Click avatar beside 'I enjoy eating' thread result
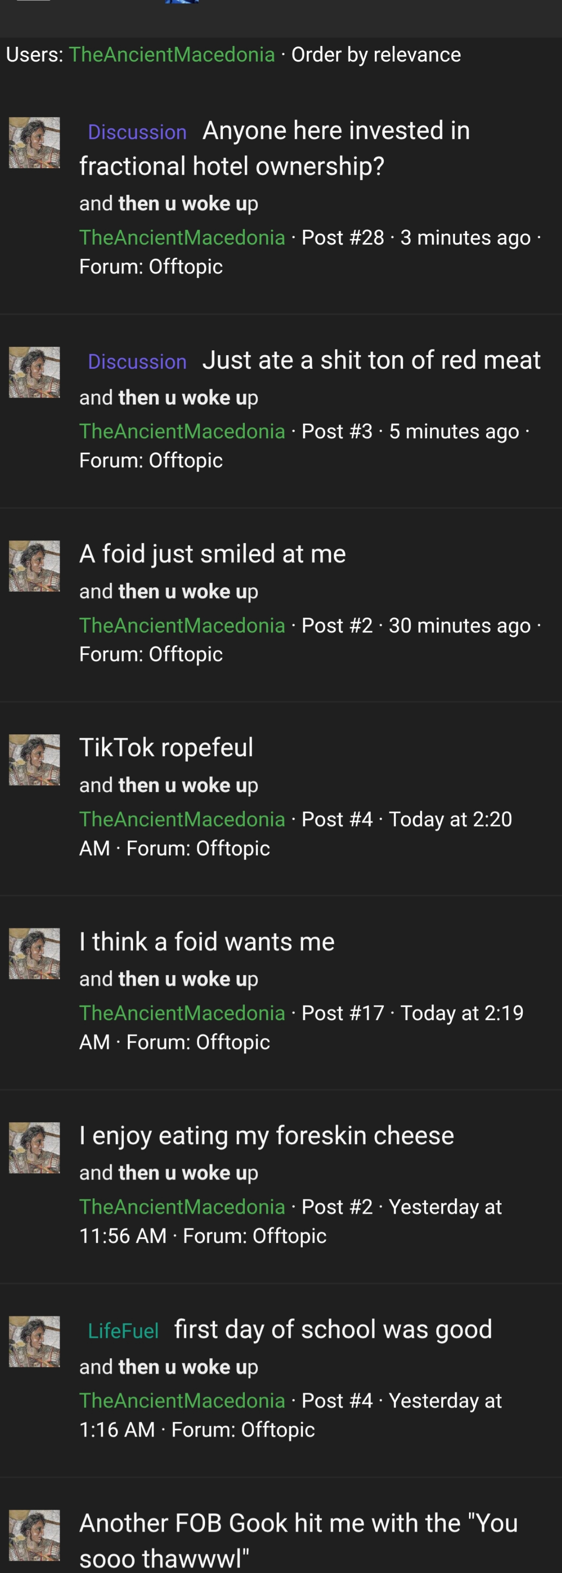This screenshot has width=562, height=1573. 34,1148
